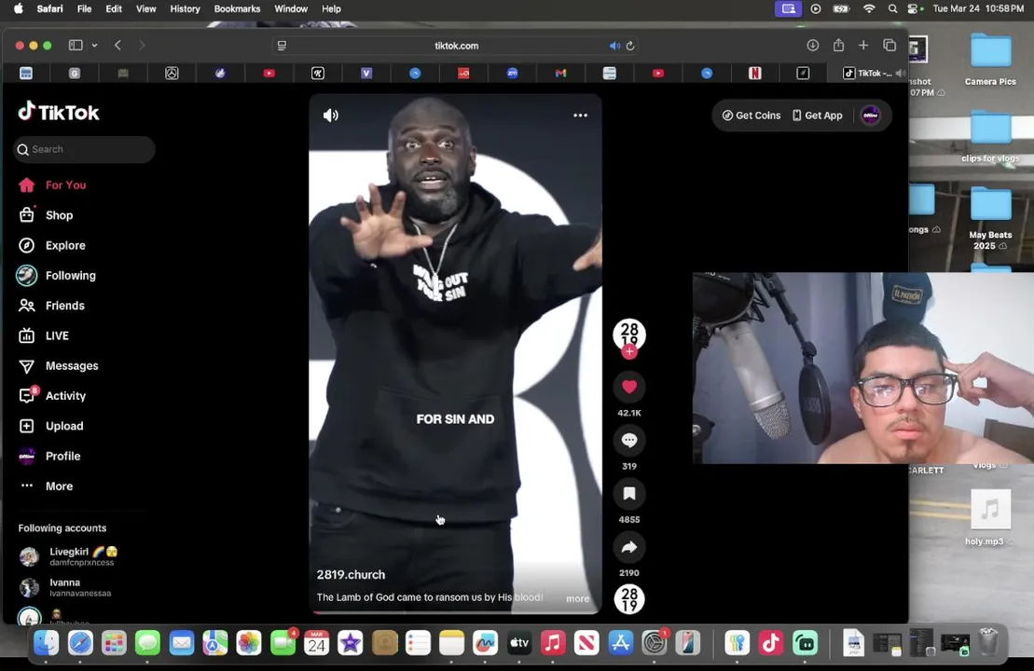The height and width of the screenshot is (671, 1034).
Task: Open LIVE section in sidebar
Action: click(44, 335)
